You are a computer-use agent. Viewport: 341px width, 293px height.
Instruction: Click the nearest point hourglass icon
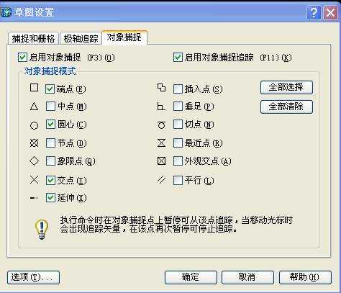tap(161, 143)
